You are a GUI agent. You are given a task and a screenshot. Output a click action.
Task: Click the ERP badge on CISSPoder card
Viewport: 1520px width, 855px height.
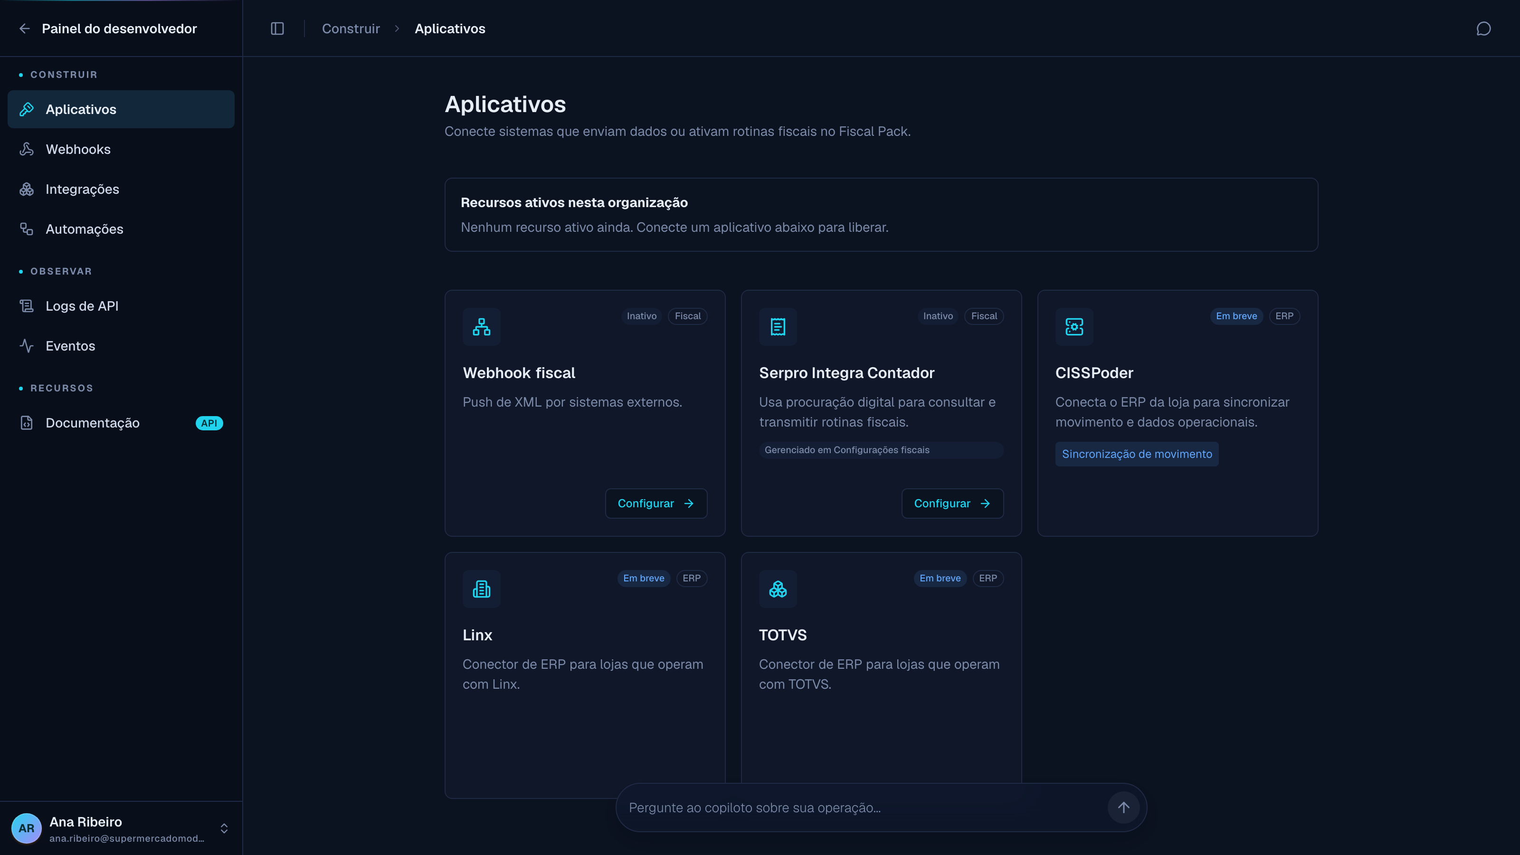click(x=1284, y=316)
